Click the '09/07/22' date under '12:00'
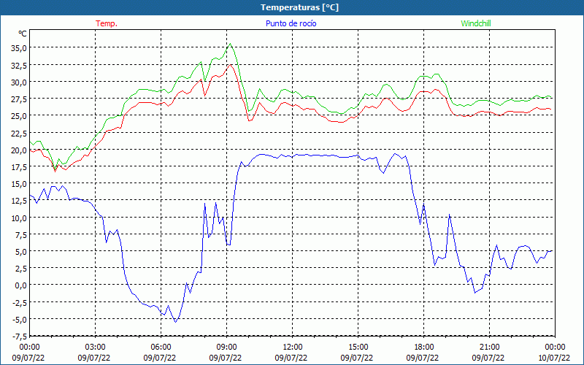The width and height of the screenshot is (584, 365). pyautogui.click(x=291, y=358)
